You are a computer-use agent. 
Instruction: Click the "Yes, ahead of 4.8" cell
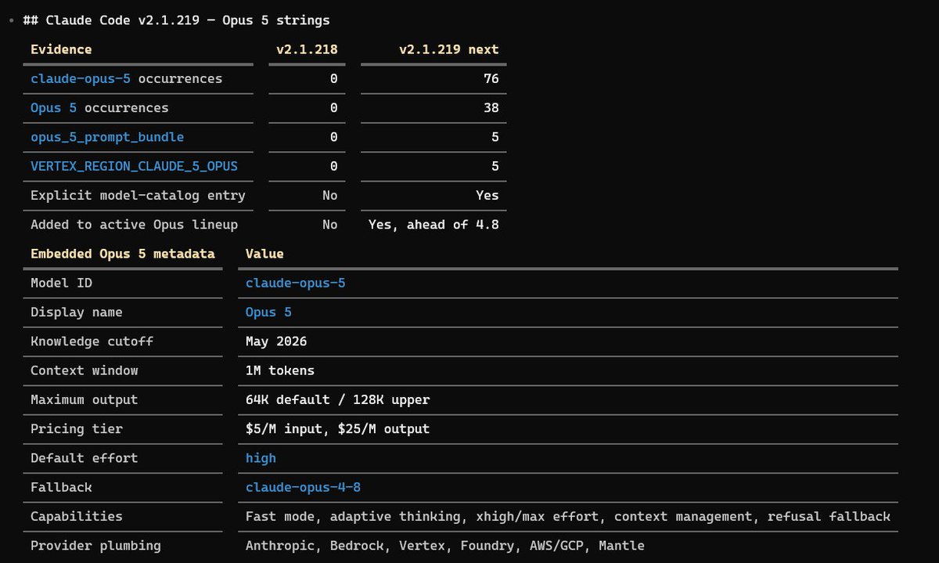pos(434,225)
